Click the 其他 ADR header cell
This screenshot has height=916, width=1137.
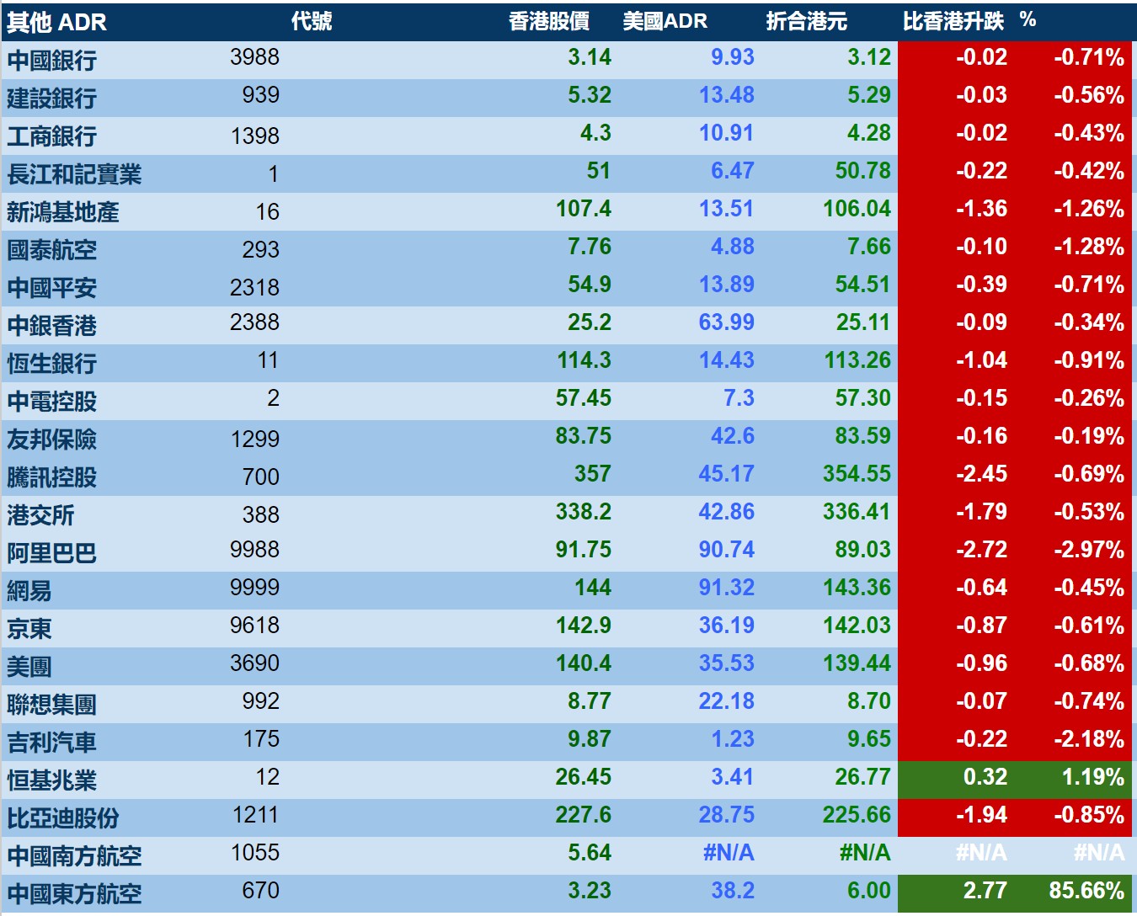(57, 23)
